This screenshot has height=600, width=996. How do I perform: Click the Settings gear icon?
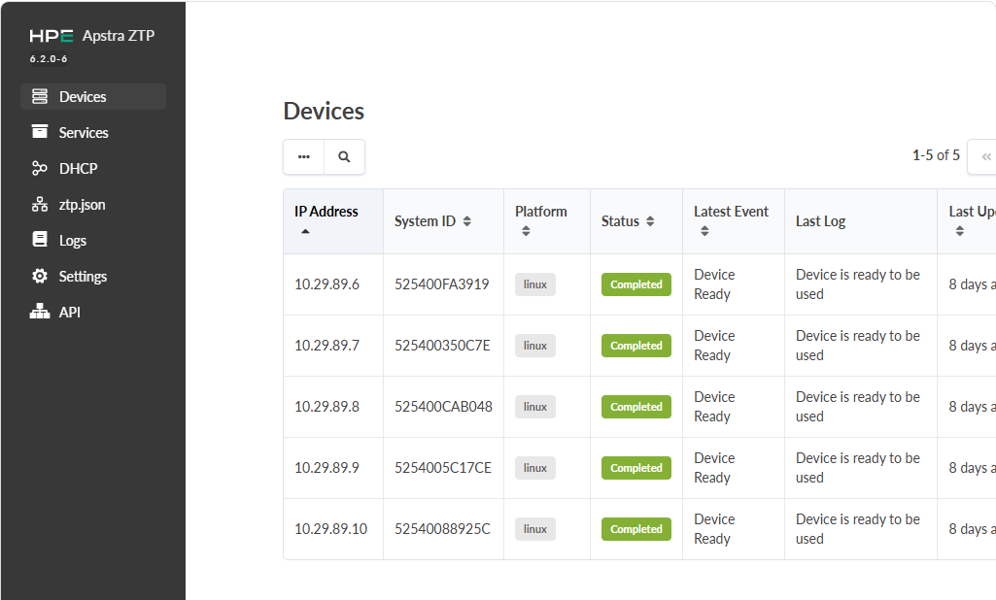(40, 276)
